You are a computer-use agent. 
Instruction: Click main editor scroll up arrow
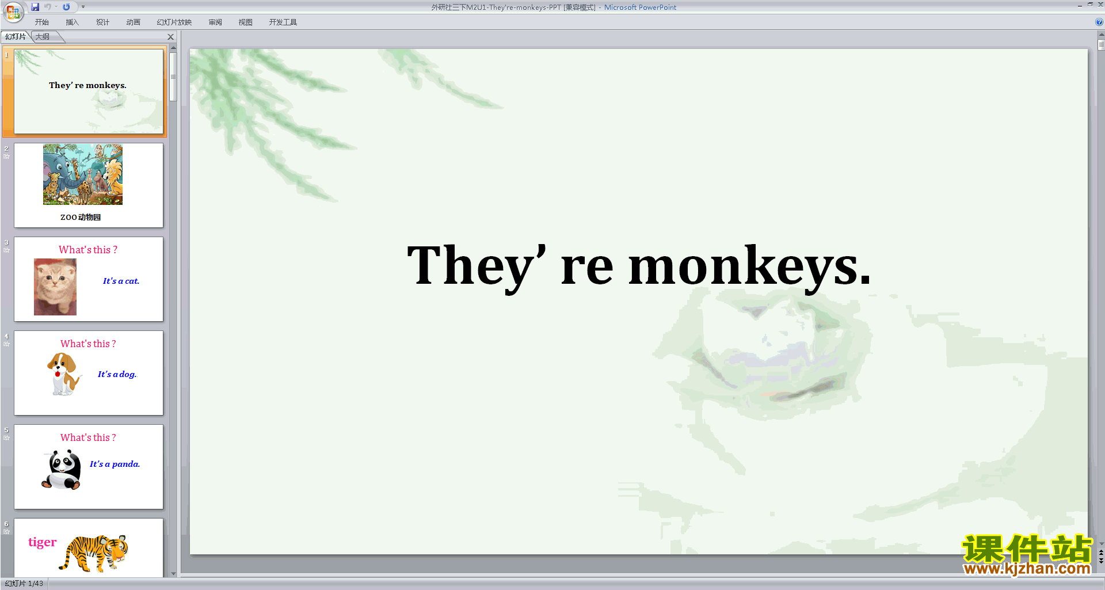1101,35
